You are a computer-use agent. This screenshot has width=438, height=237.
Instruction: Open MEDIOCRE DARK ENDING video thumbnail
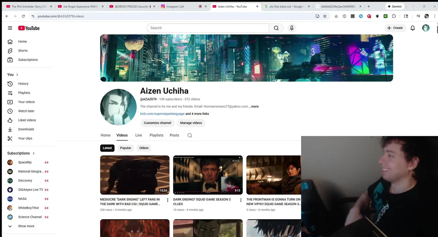click(135, 175)
